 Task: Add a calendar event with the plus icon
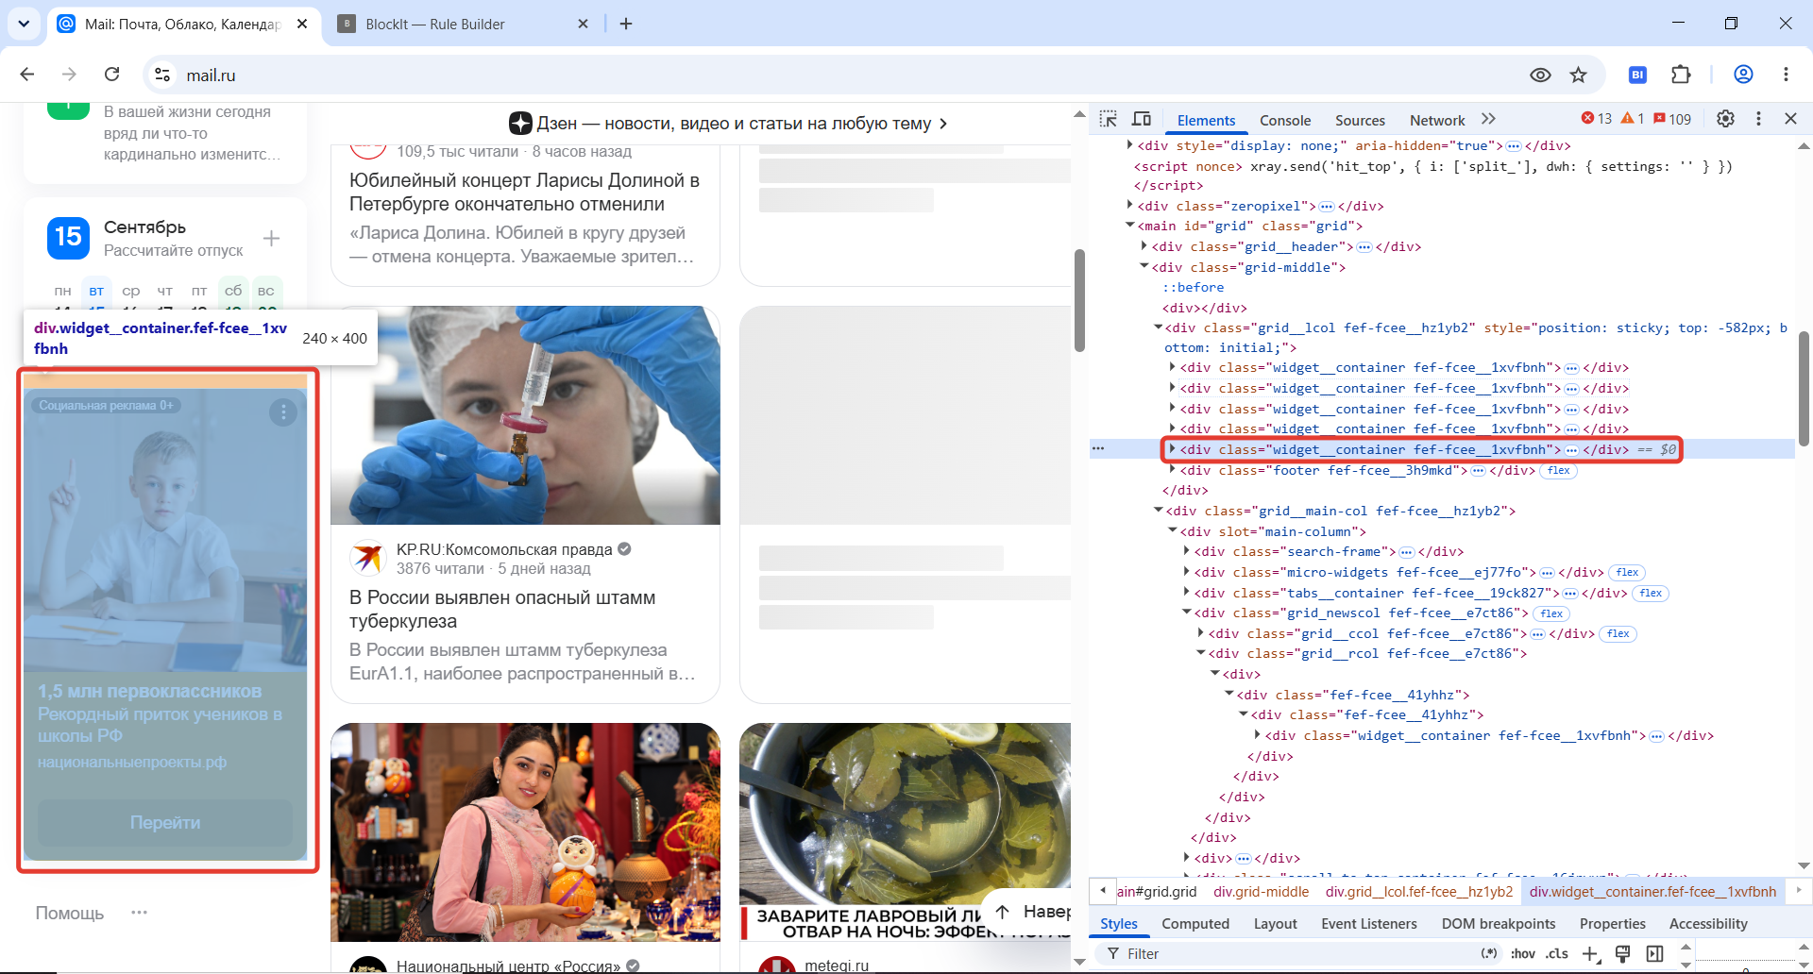click(271, 238)
